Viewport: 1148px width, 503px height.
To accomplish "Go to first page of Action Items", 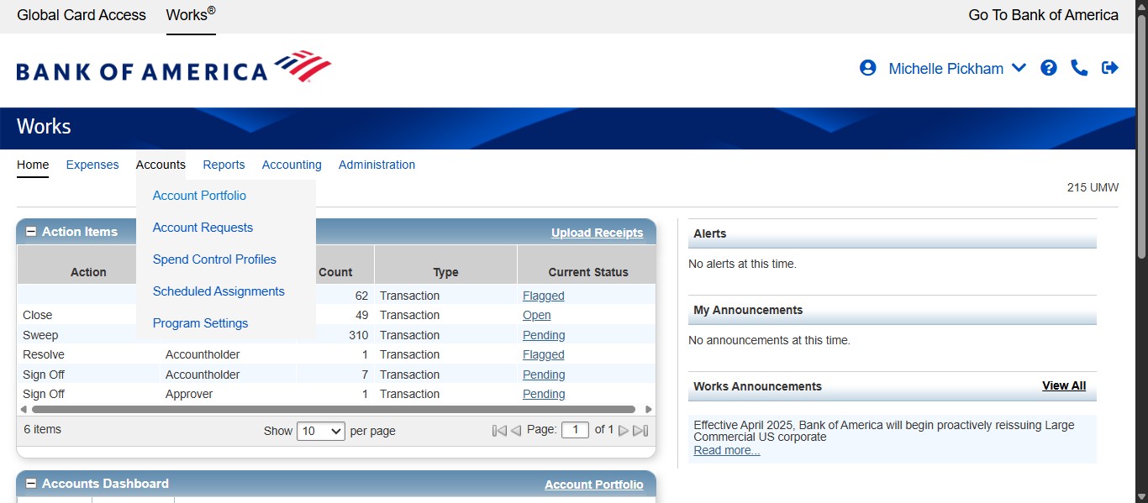I will click(x=498, y=431).
